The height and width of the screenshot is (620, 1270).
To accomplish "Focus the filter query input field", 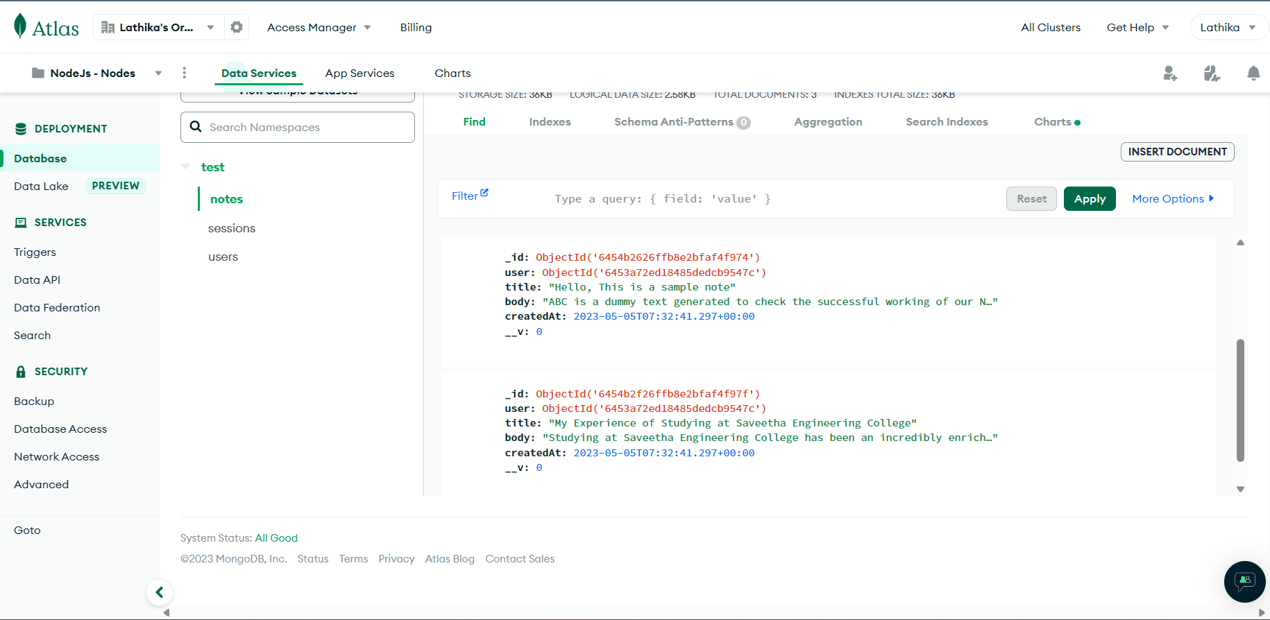I will coord(774,199).
